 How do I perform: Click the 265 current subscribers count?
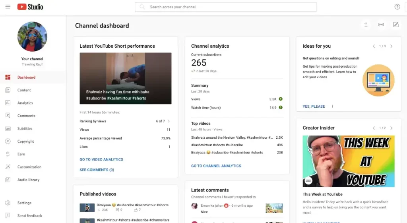pyautogui.click(x=199, y=63)
